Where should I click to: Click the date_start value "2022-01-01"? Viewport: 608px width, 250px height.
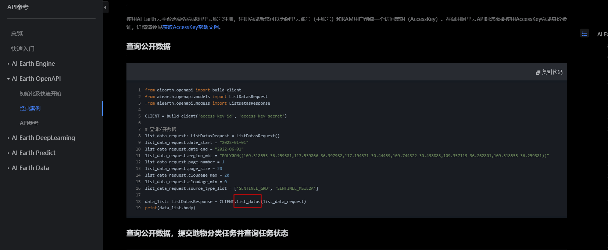pos(234,142)
